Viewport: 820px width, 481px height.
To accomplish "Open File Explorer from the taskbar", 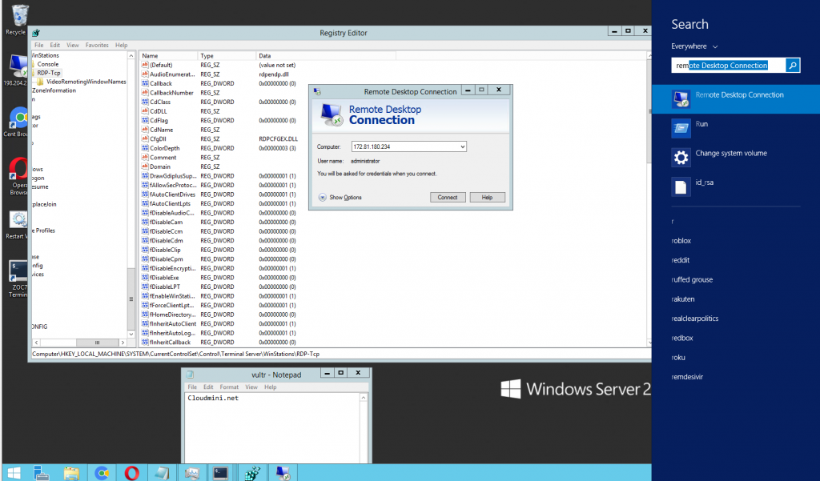I will point(70,472).
